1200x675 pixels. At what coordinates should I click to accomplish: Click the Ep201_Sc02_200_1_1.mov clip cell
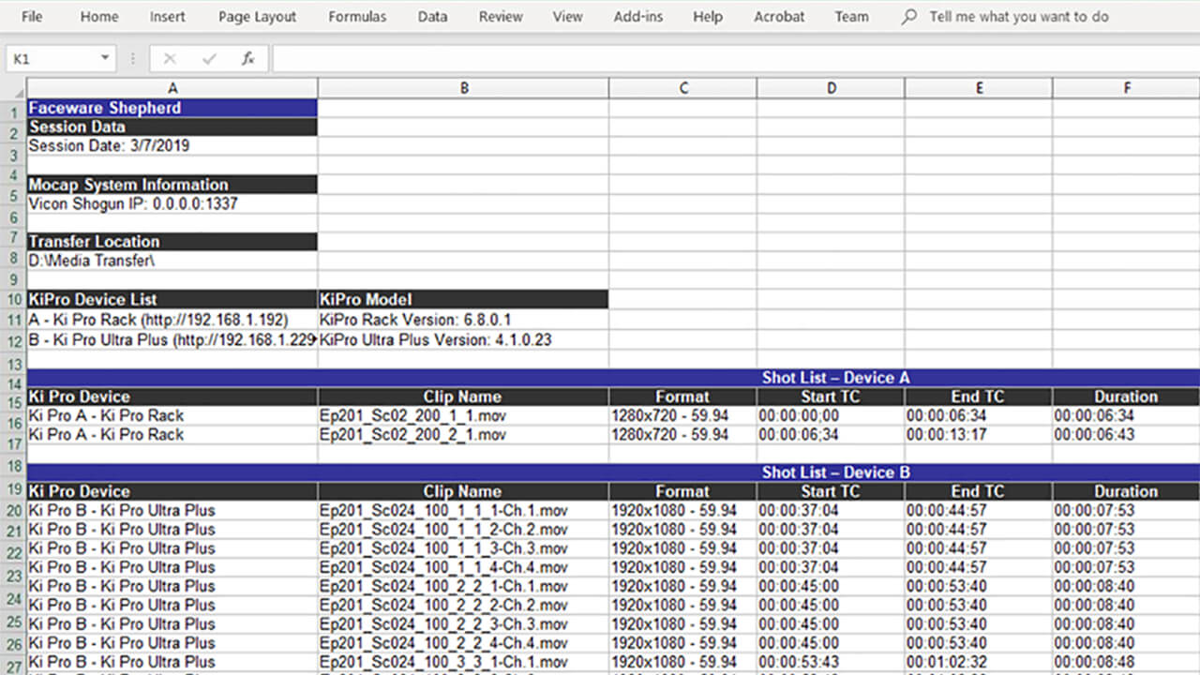(463, 415)
